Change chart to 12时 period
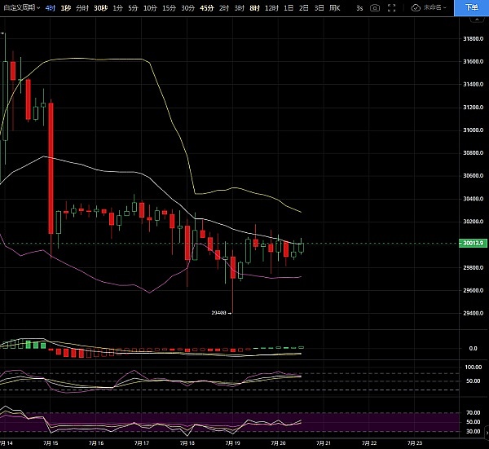 click(x=271, y=7)
